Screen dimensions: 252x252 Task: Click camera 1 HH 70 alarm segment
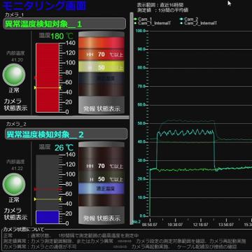point(101,55)
